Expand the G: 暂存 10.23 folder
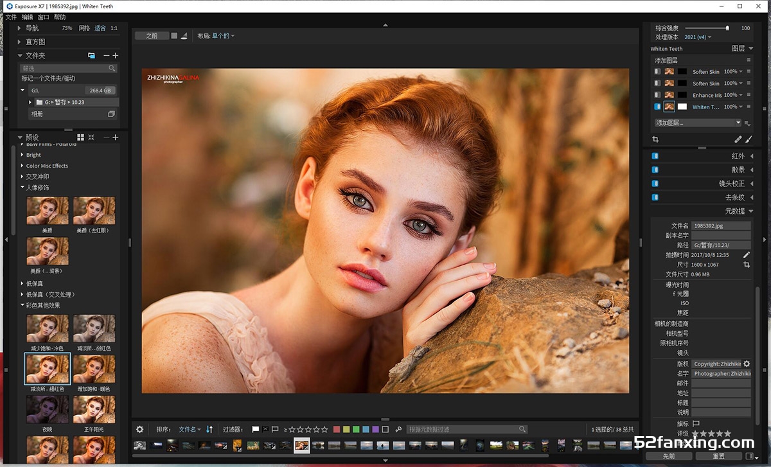 pos(30,102)
